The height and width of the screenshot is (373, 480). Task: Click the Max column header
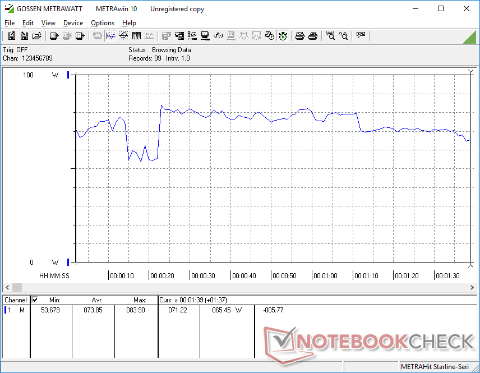coord(140,300)
